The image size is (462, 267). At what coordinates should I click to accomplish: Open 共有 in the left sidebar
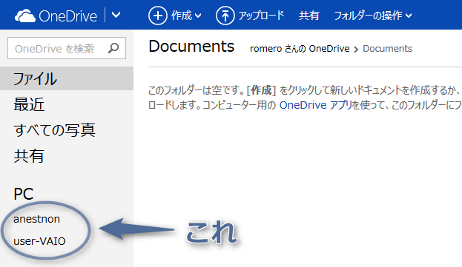(29, 155)
